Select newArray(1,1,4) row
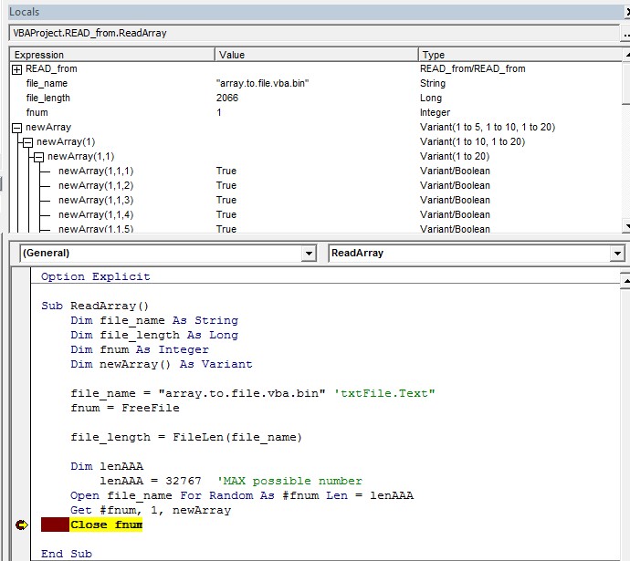Viewport: 630px width, 561px height. tap(315, 214)
